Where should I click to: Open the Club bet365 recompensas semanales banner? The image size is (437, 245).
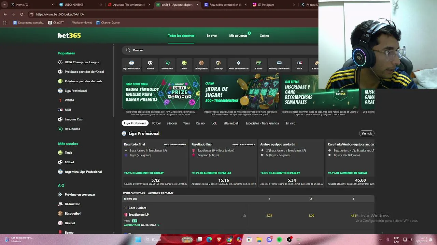[320, 92]
